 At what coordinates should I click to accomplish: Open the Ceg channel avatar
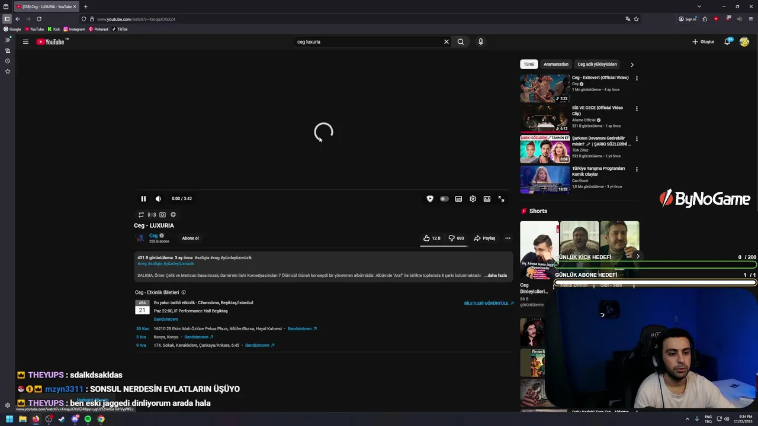pyautogui.click(x=140, y=238)
